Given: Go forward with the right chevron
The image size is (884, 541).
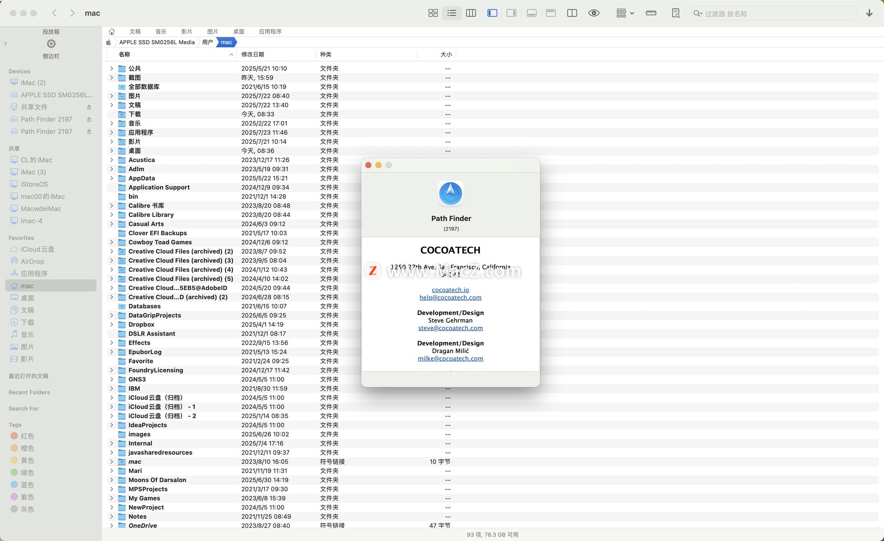Looking at the screenshot, I should pos(72,13).
